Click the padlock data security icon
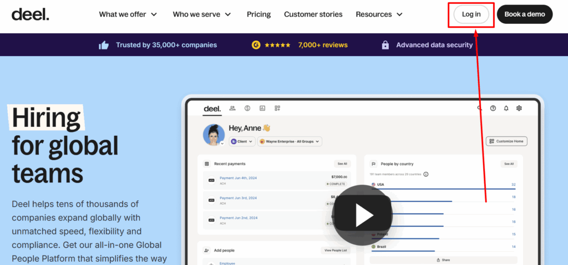The height and width of the screenshot is (265, 568). click(x=386, y=45)
